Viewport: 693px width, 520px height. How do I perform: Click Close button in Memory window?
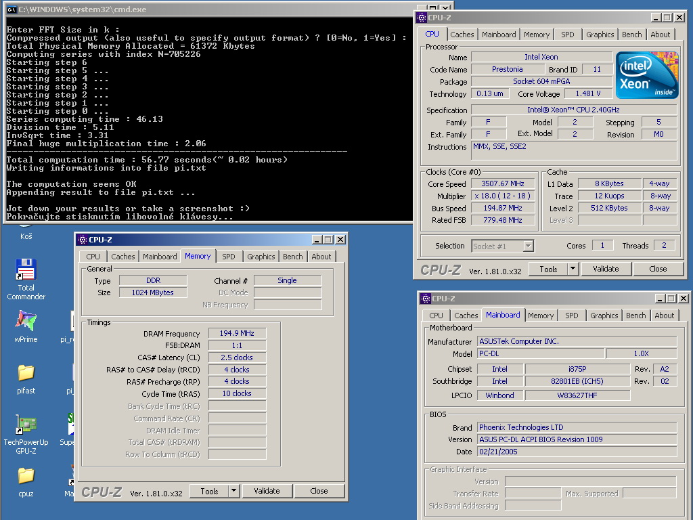pyautogui.click(x=319, y=491)
